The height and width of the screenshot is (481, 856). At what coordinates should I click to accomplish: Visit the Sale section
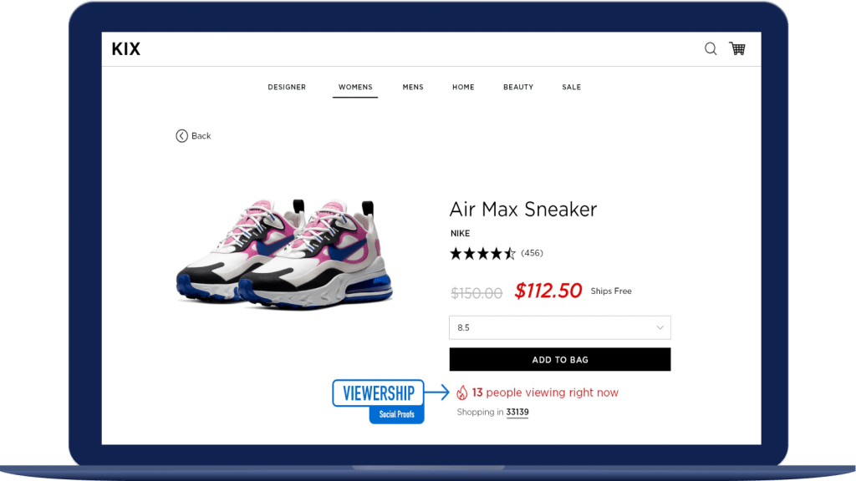click(x=572, y=87)
